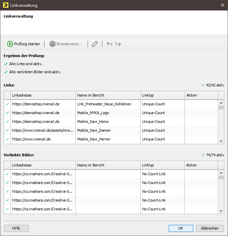
Task: Click the 42/42 aktiv status
Action: (213, 85)
